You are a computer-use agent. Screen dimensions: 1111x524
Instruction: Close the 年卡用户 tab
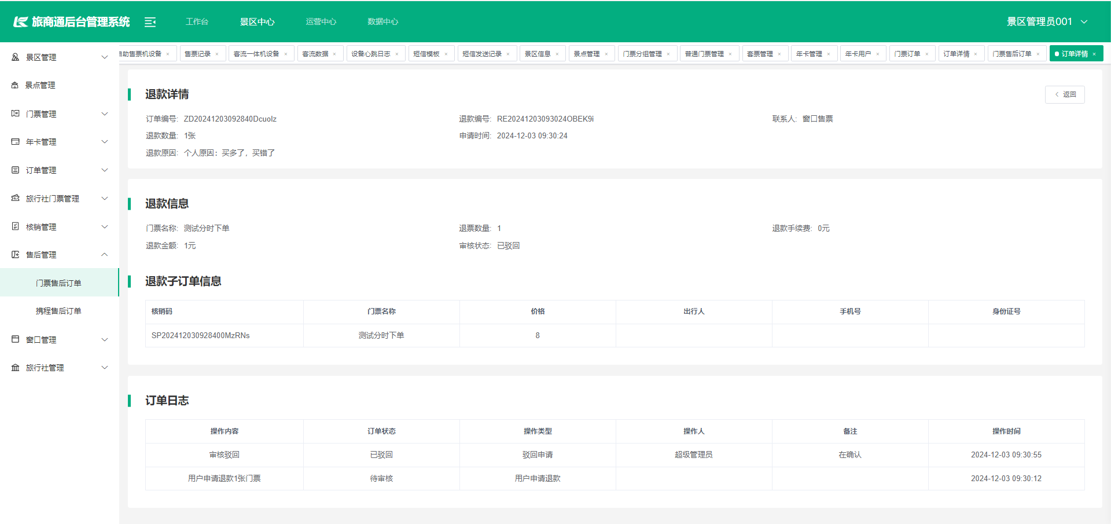pos(878,54)
